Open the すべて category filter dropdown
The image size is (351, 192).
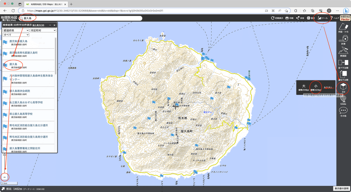pos(16,35)
